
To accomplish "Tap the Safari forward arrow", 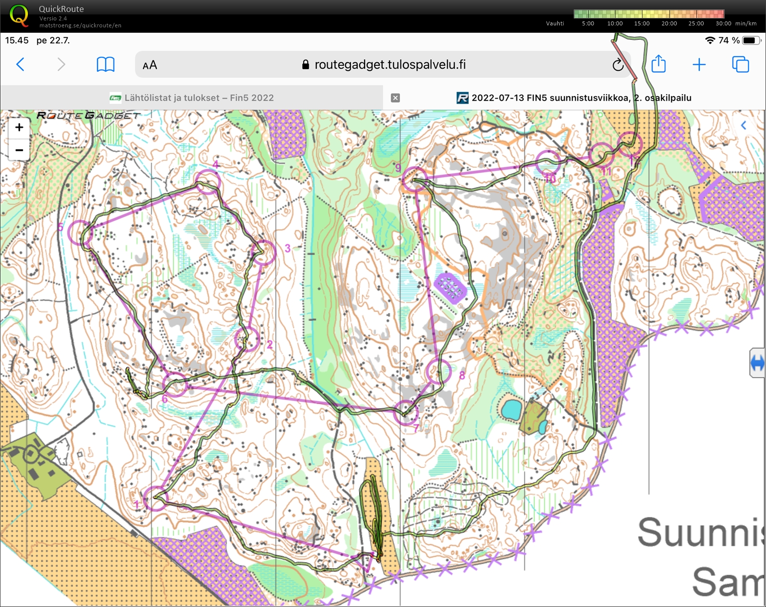I will pyautogui.click(x=61, y=64).
